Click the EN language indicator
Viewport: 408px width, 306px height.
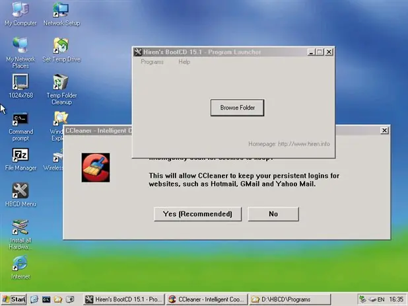tap(381, 299)
